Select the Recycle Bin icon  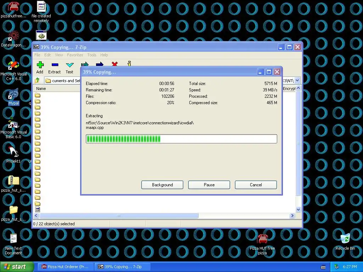coord(345,242)
